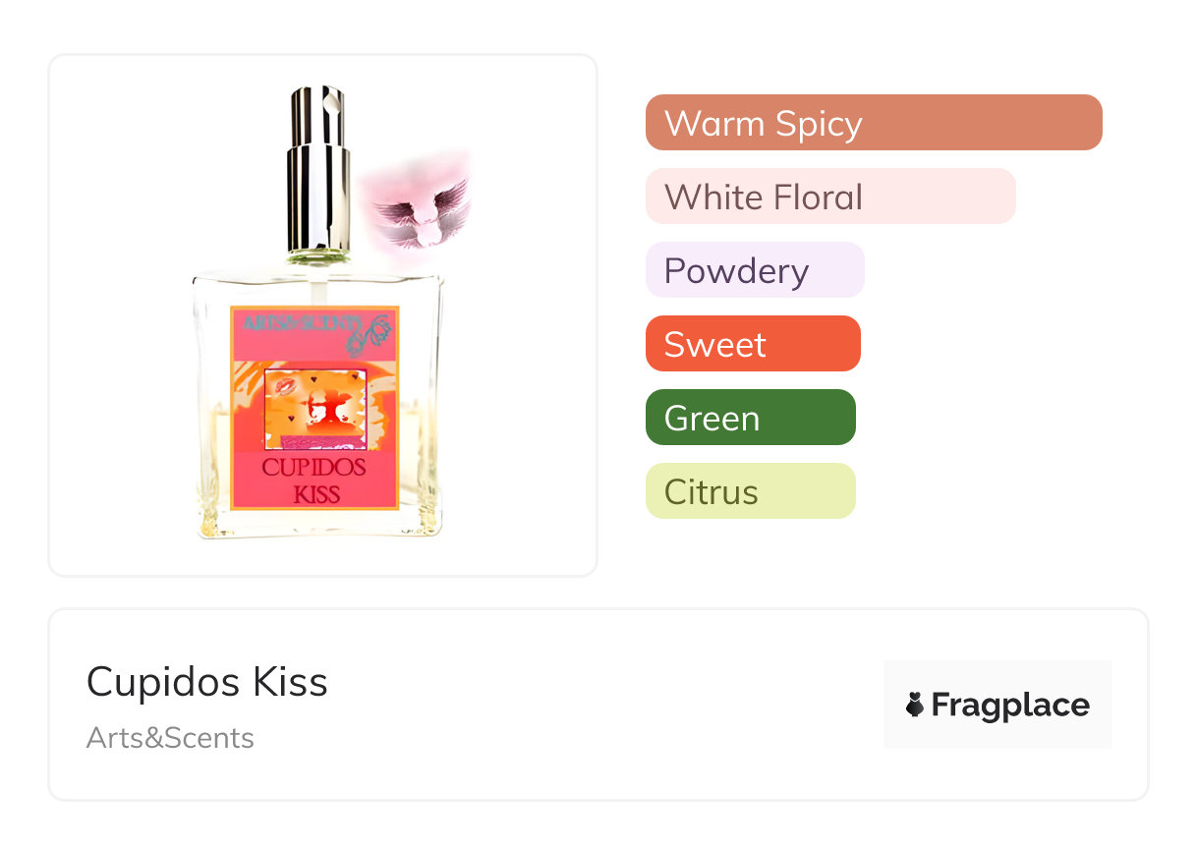Choose the Citrus accord bar
1197x849 pixels.
pos(750,491)
